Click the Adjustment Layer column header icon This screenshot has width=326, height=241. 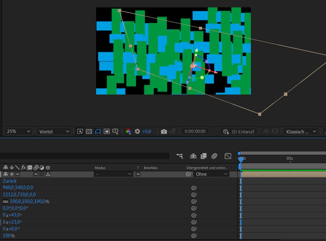click(x=42, y=167)
